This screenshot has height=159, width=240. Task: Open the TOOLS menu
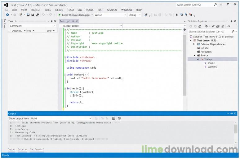click(x=90, y=10)
